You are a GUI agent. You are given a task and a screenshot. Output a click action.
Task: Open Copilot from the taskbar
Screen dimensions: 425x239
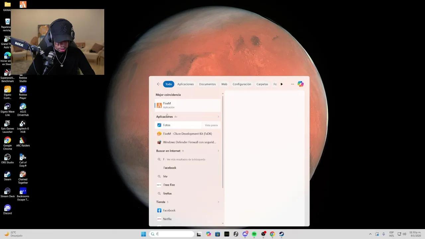pos(208,234)
